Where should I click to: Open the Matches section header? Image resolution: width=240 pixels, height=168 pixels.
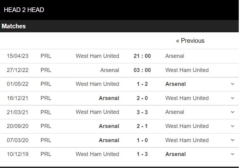point(14,26)
